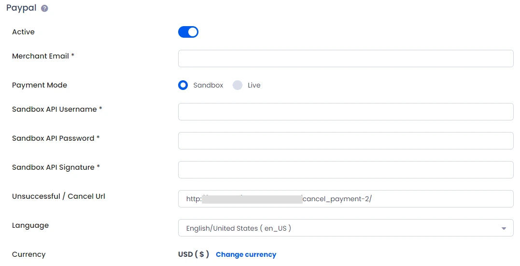Focus the Merchant Email input field
This screenshot has width=520, height=266.
[346, 59]
